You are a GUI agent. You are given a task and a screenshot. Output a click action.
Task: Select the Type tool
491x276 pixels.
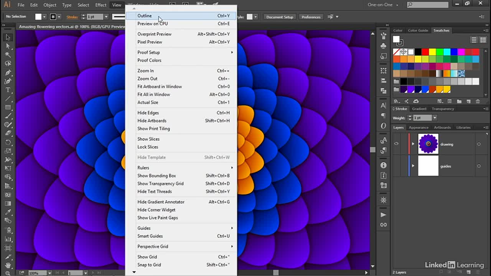pyautogui.click(x=8, y=90)
